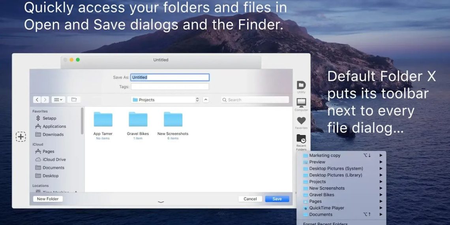Click the Tags input field

point(170,86)
